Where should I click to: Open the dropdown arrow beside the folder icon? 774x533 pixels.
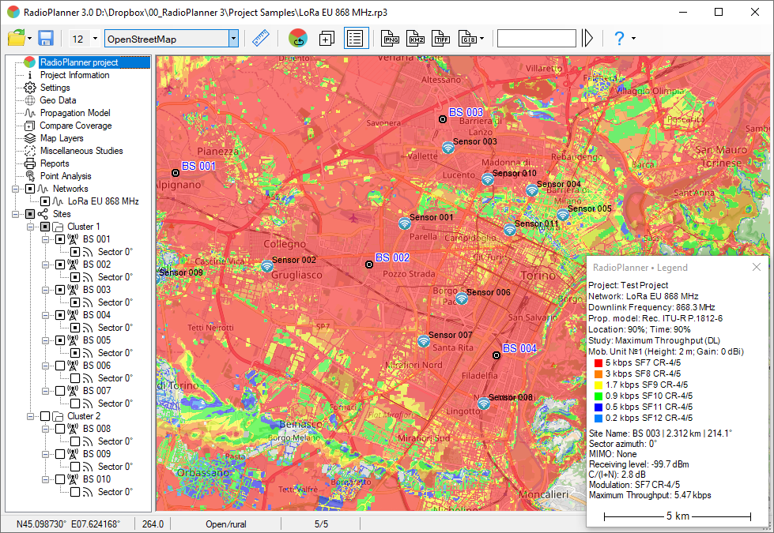[x=29, y=39]
